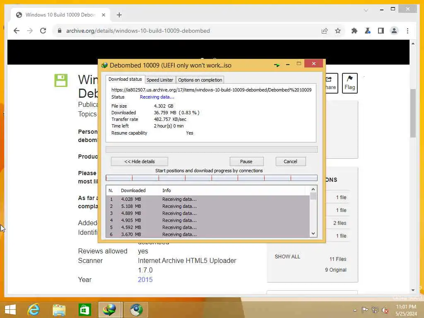Close the Windows 10 Build 10009 tab
424x318 pixels.
click(x=103, y=15)
